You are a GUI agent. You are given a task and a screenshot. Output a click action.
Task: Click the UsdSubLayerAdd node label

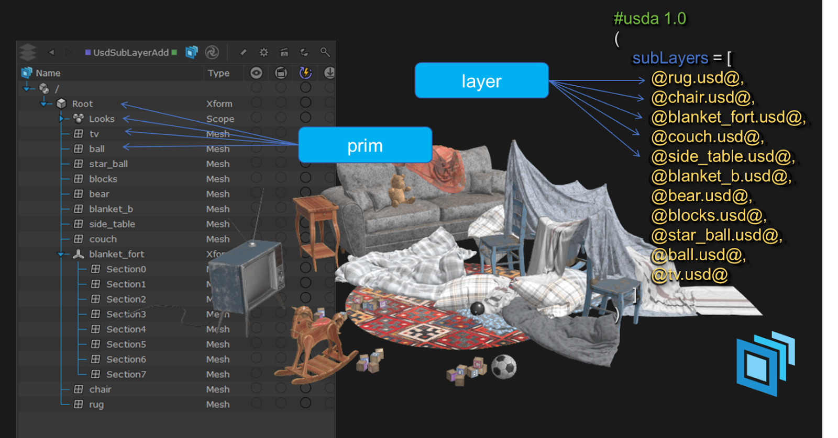[131, 53]
